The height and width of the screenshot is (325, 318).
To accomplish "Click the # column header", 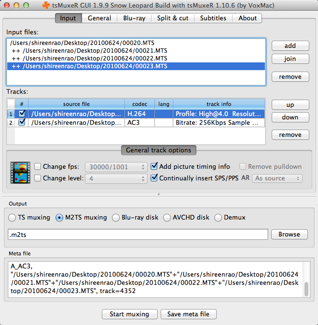I will tap(22, 104).
